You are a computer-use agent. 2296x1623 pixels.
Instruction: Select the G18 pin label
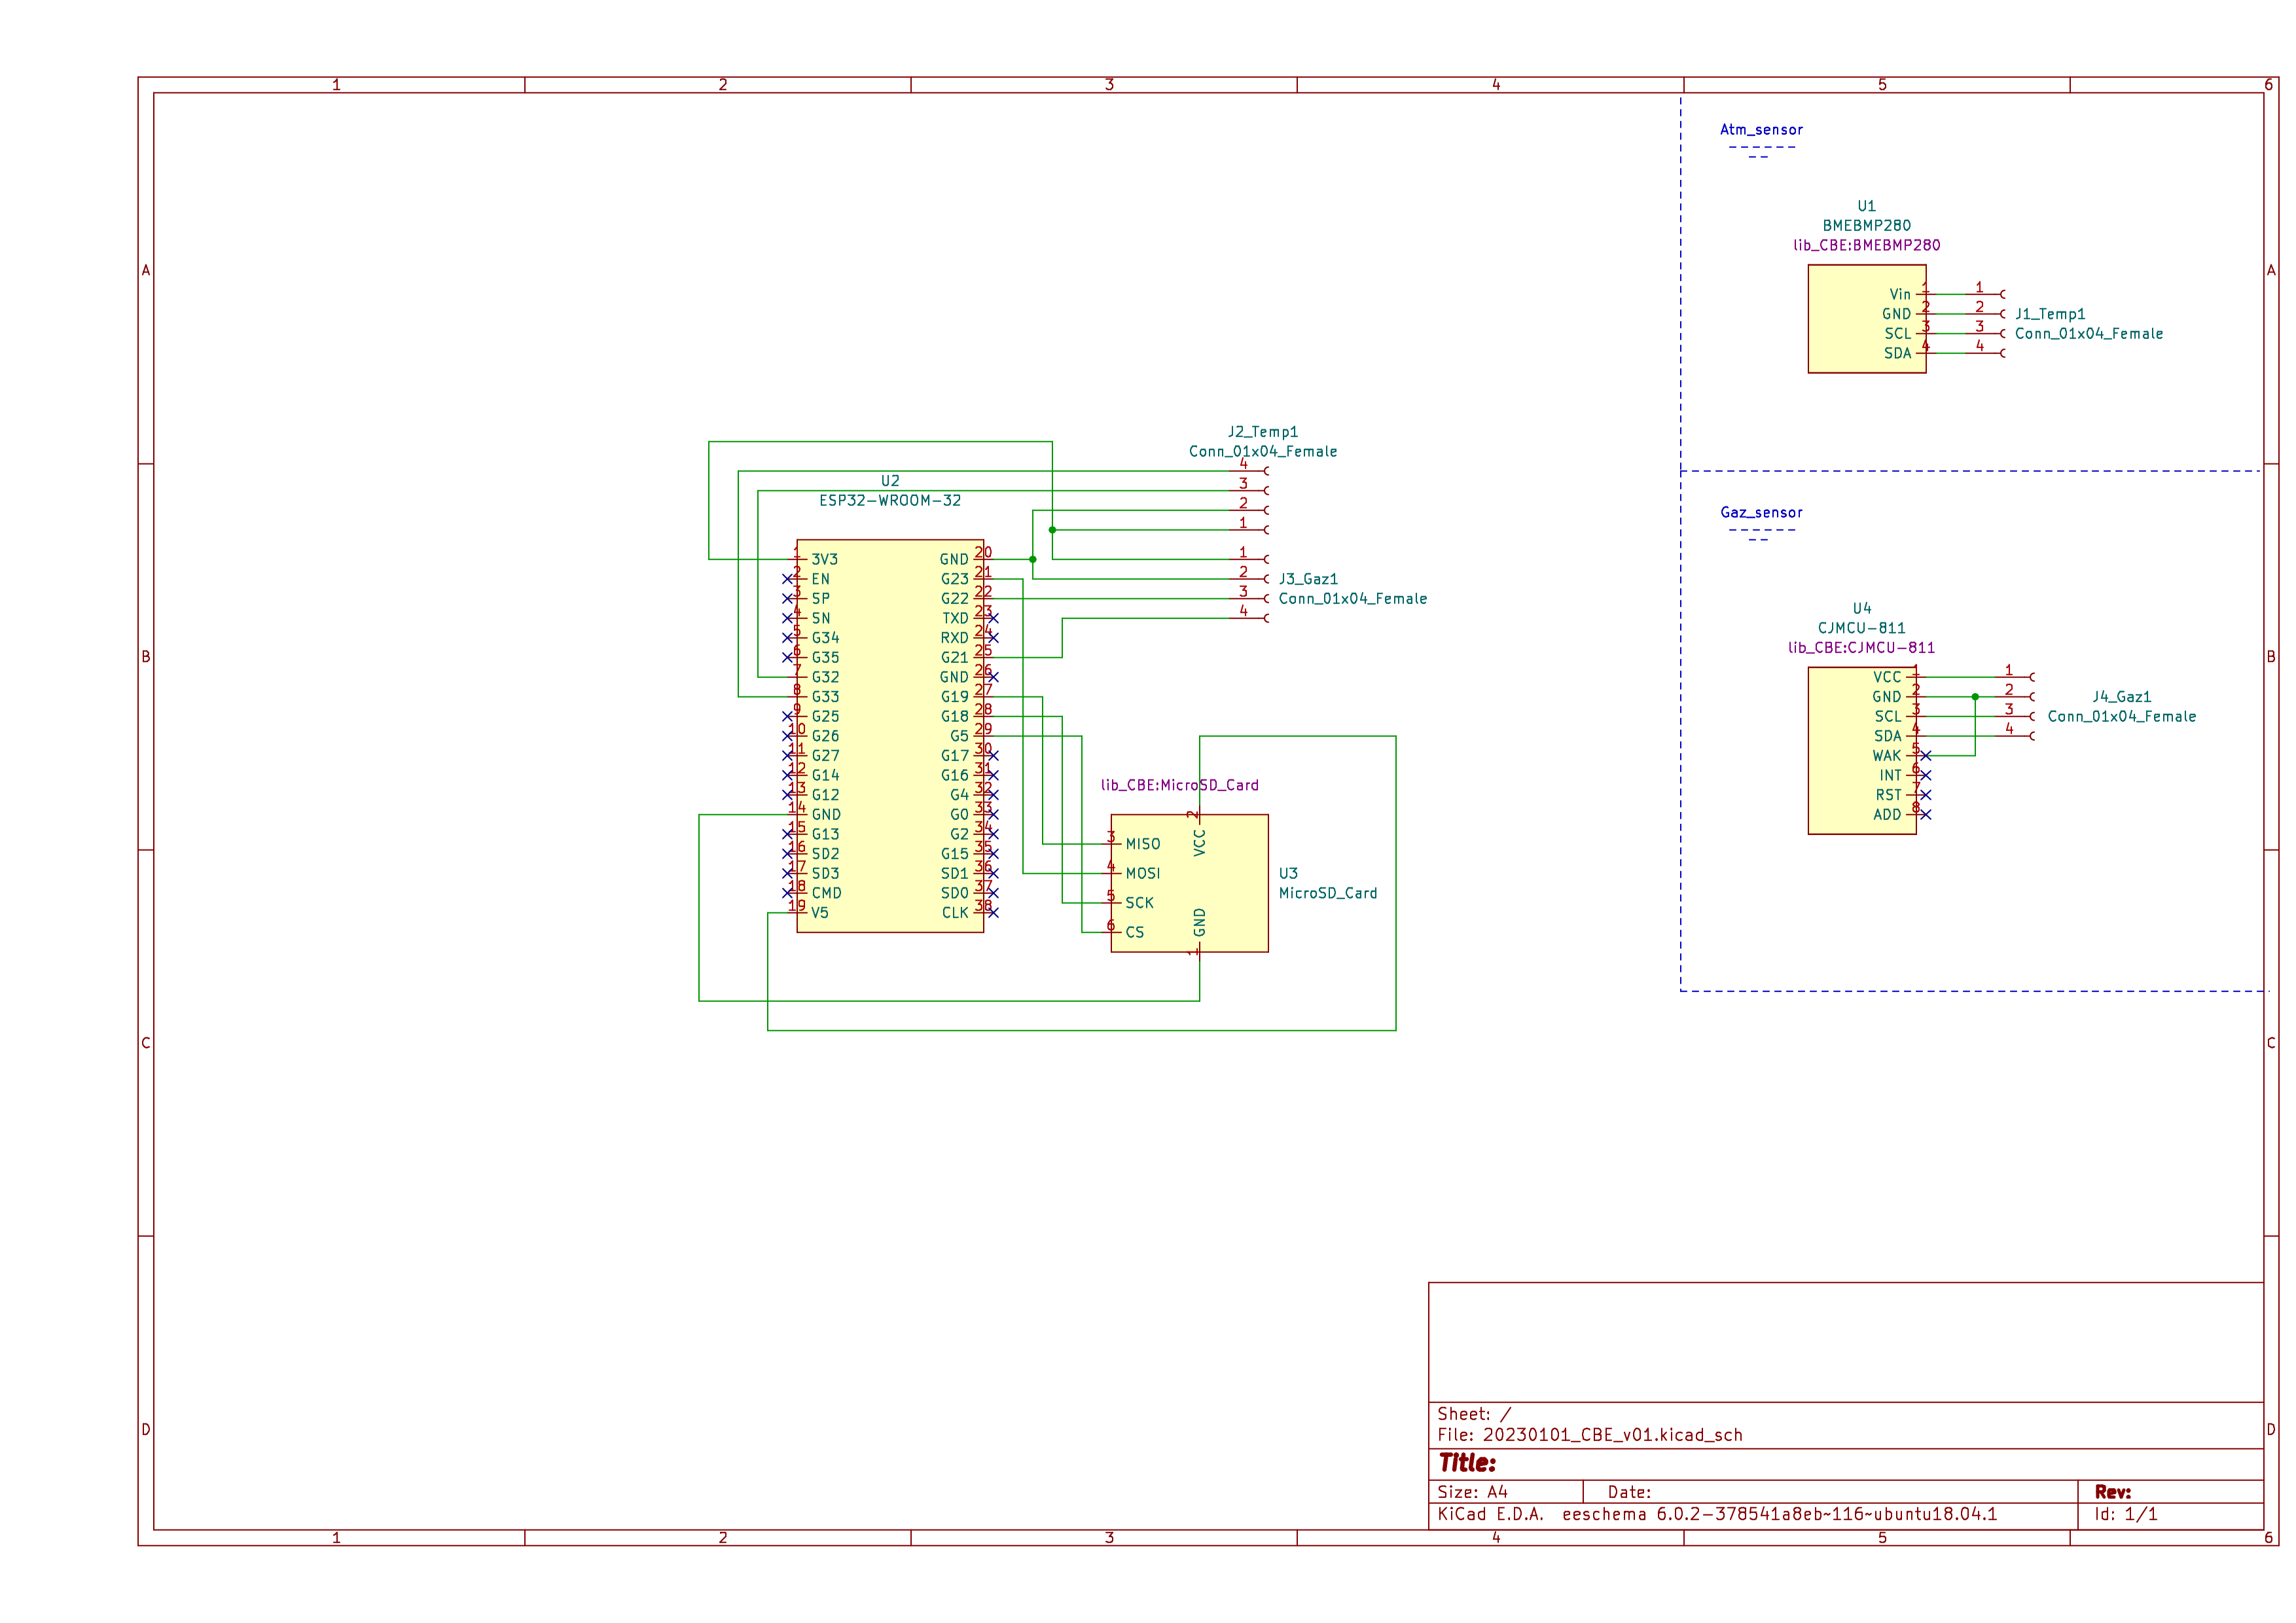coord(954,716)
